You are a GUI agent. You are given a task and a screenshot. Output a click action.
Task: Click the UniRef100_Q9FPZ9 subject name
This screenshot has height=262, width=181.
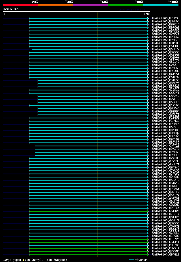166,40
